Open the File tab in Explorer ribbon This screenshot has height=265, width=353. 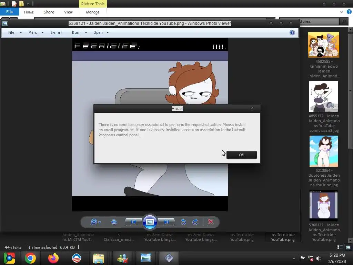point(9,12)
